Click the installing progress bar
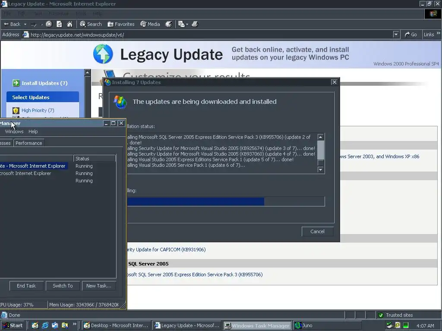442x331 pixels. click(x=225, y=202)
